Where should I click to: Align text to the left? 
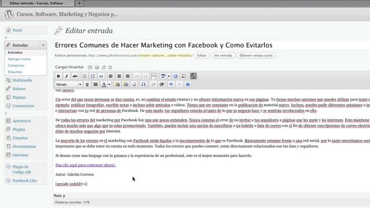[110, 76]
